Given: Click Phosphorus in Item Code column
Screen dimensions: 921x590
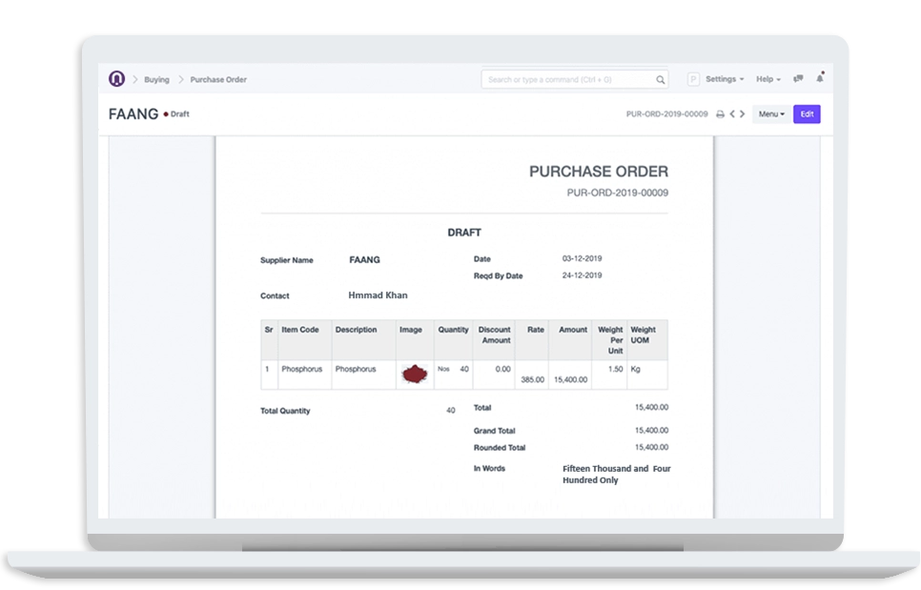Looking at the screenshot, I should tap(302, 369).
